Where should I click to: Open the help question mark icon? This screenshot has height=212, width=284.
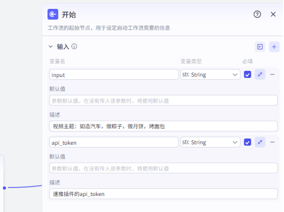257,14
